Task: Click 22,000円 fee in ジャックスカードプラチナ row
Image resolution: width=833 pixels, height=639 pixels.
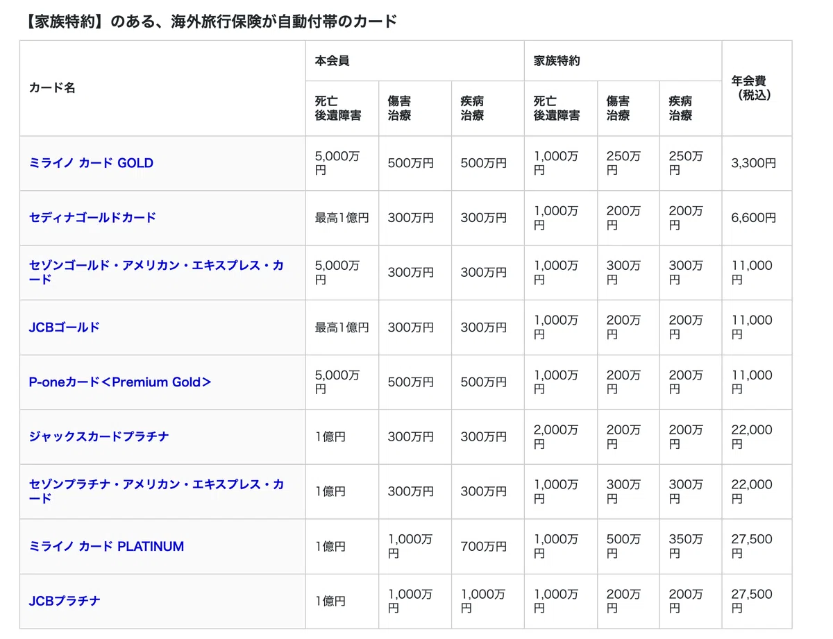Action: (x=757, y=436)
